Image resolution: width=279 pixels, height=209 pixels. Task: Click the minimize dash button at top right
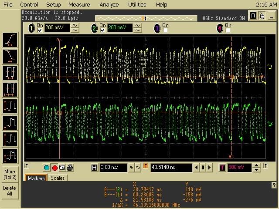click(x=271, y=16)
